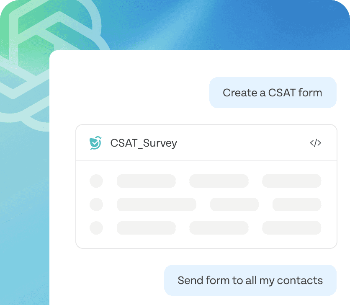350x305 pixels.
Task: Click first row's first gray placeholder bar
Action: pos(146,181)
